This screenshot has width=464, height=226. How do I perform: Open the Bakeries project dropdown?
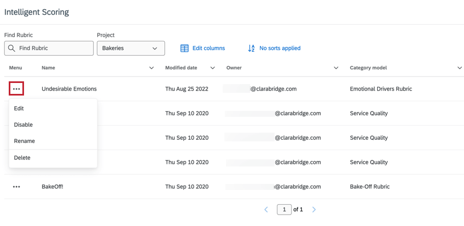tap(131, 48)
